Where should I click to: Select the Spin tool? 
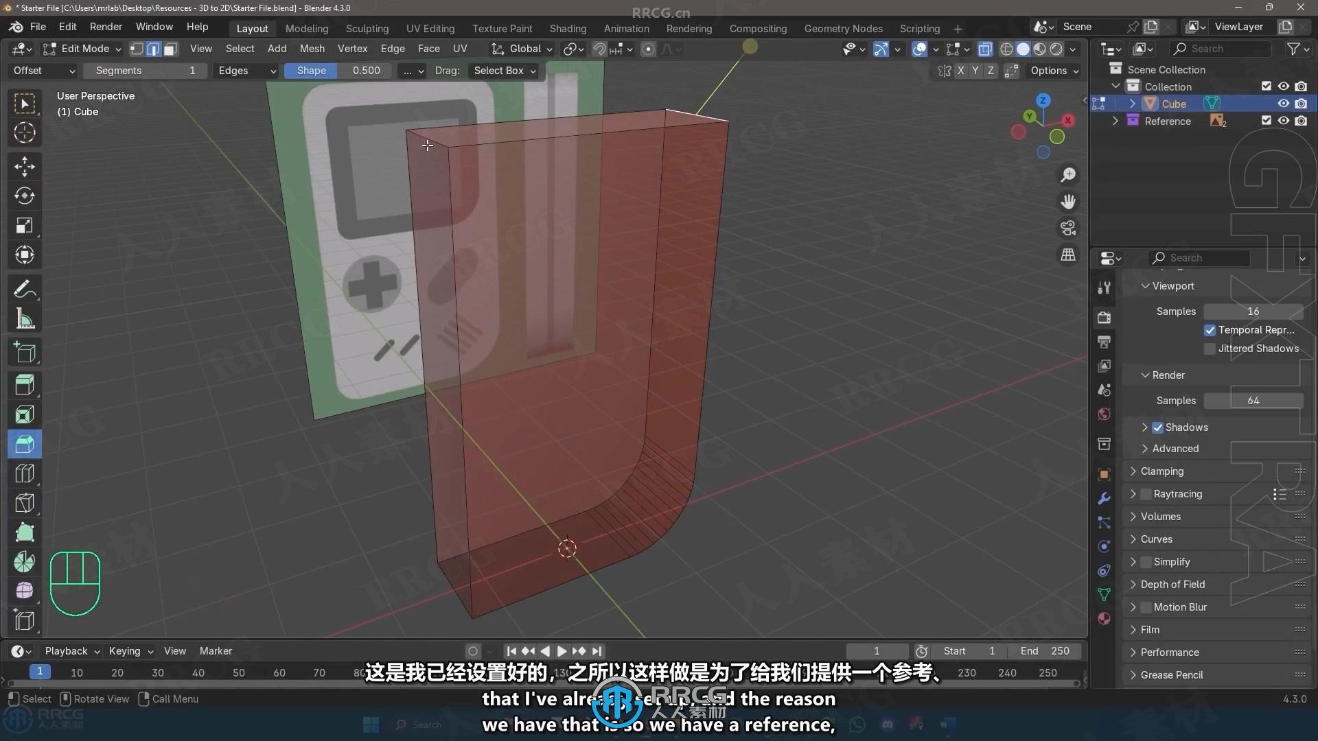pos(25,562)
